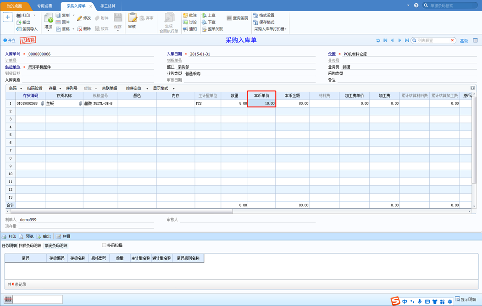Click 扫码验货 in the grid toolbar

click(x=35, y=88)
